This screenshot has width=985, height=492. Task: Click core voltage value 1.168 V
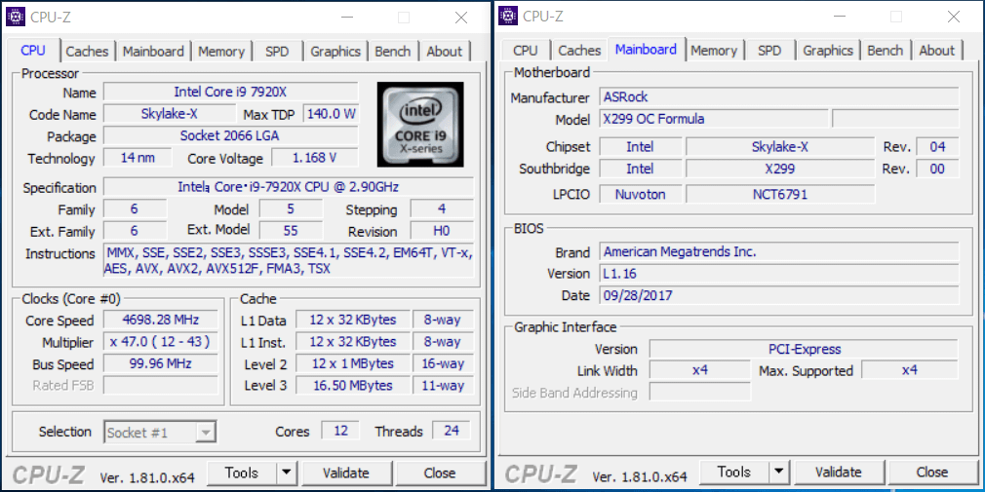[x=315, y=158]
